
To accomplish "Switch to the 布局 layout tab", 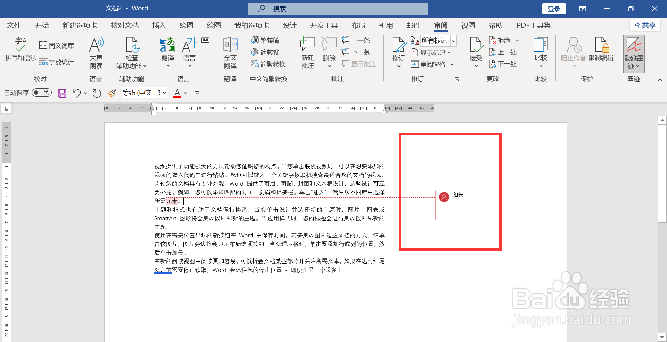I will click(358, 25).
